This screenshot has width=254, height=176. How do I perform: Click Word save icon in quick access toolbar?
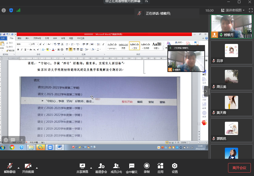(4, 34)
